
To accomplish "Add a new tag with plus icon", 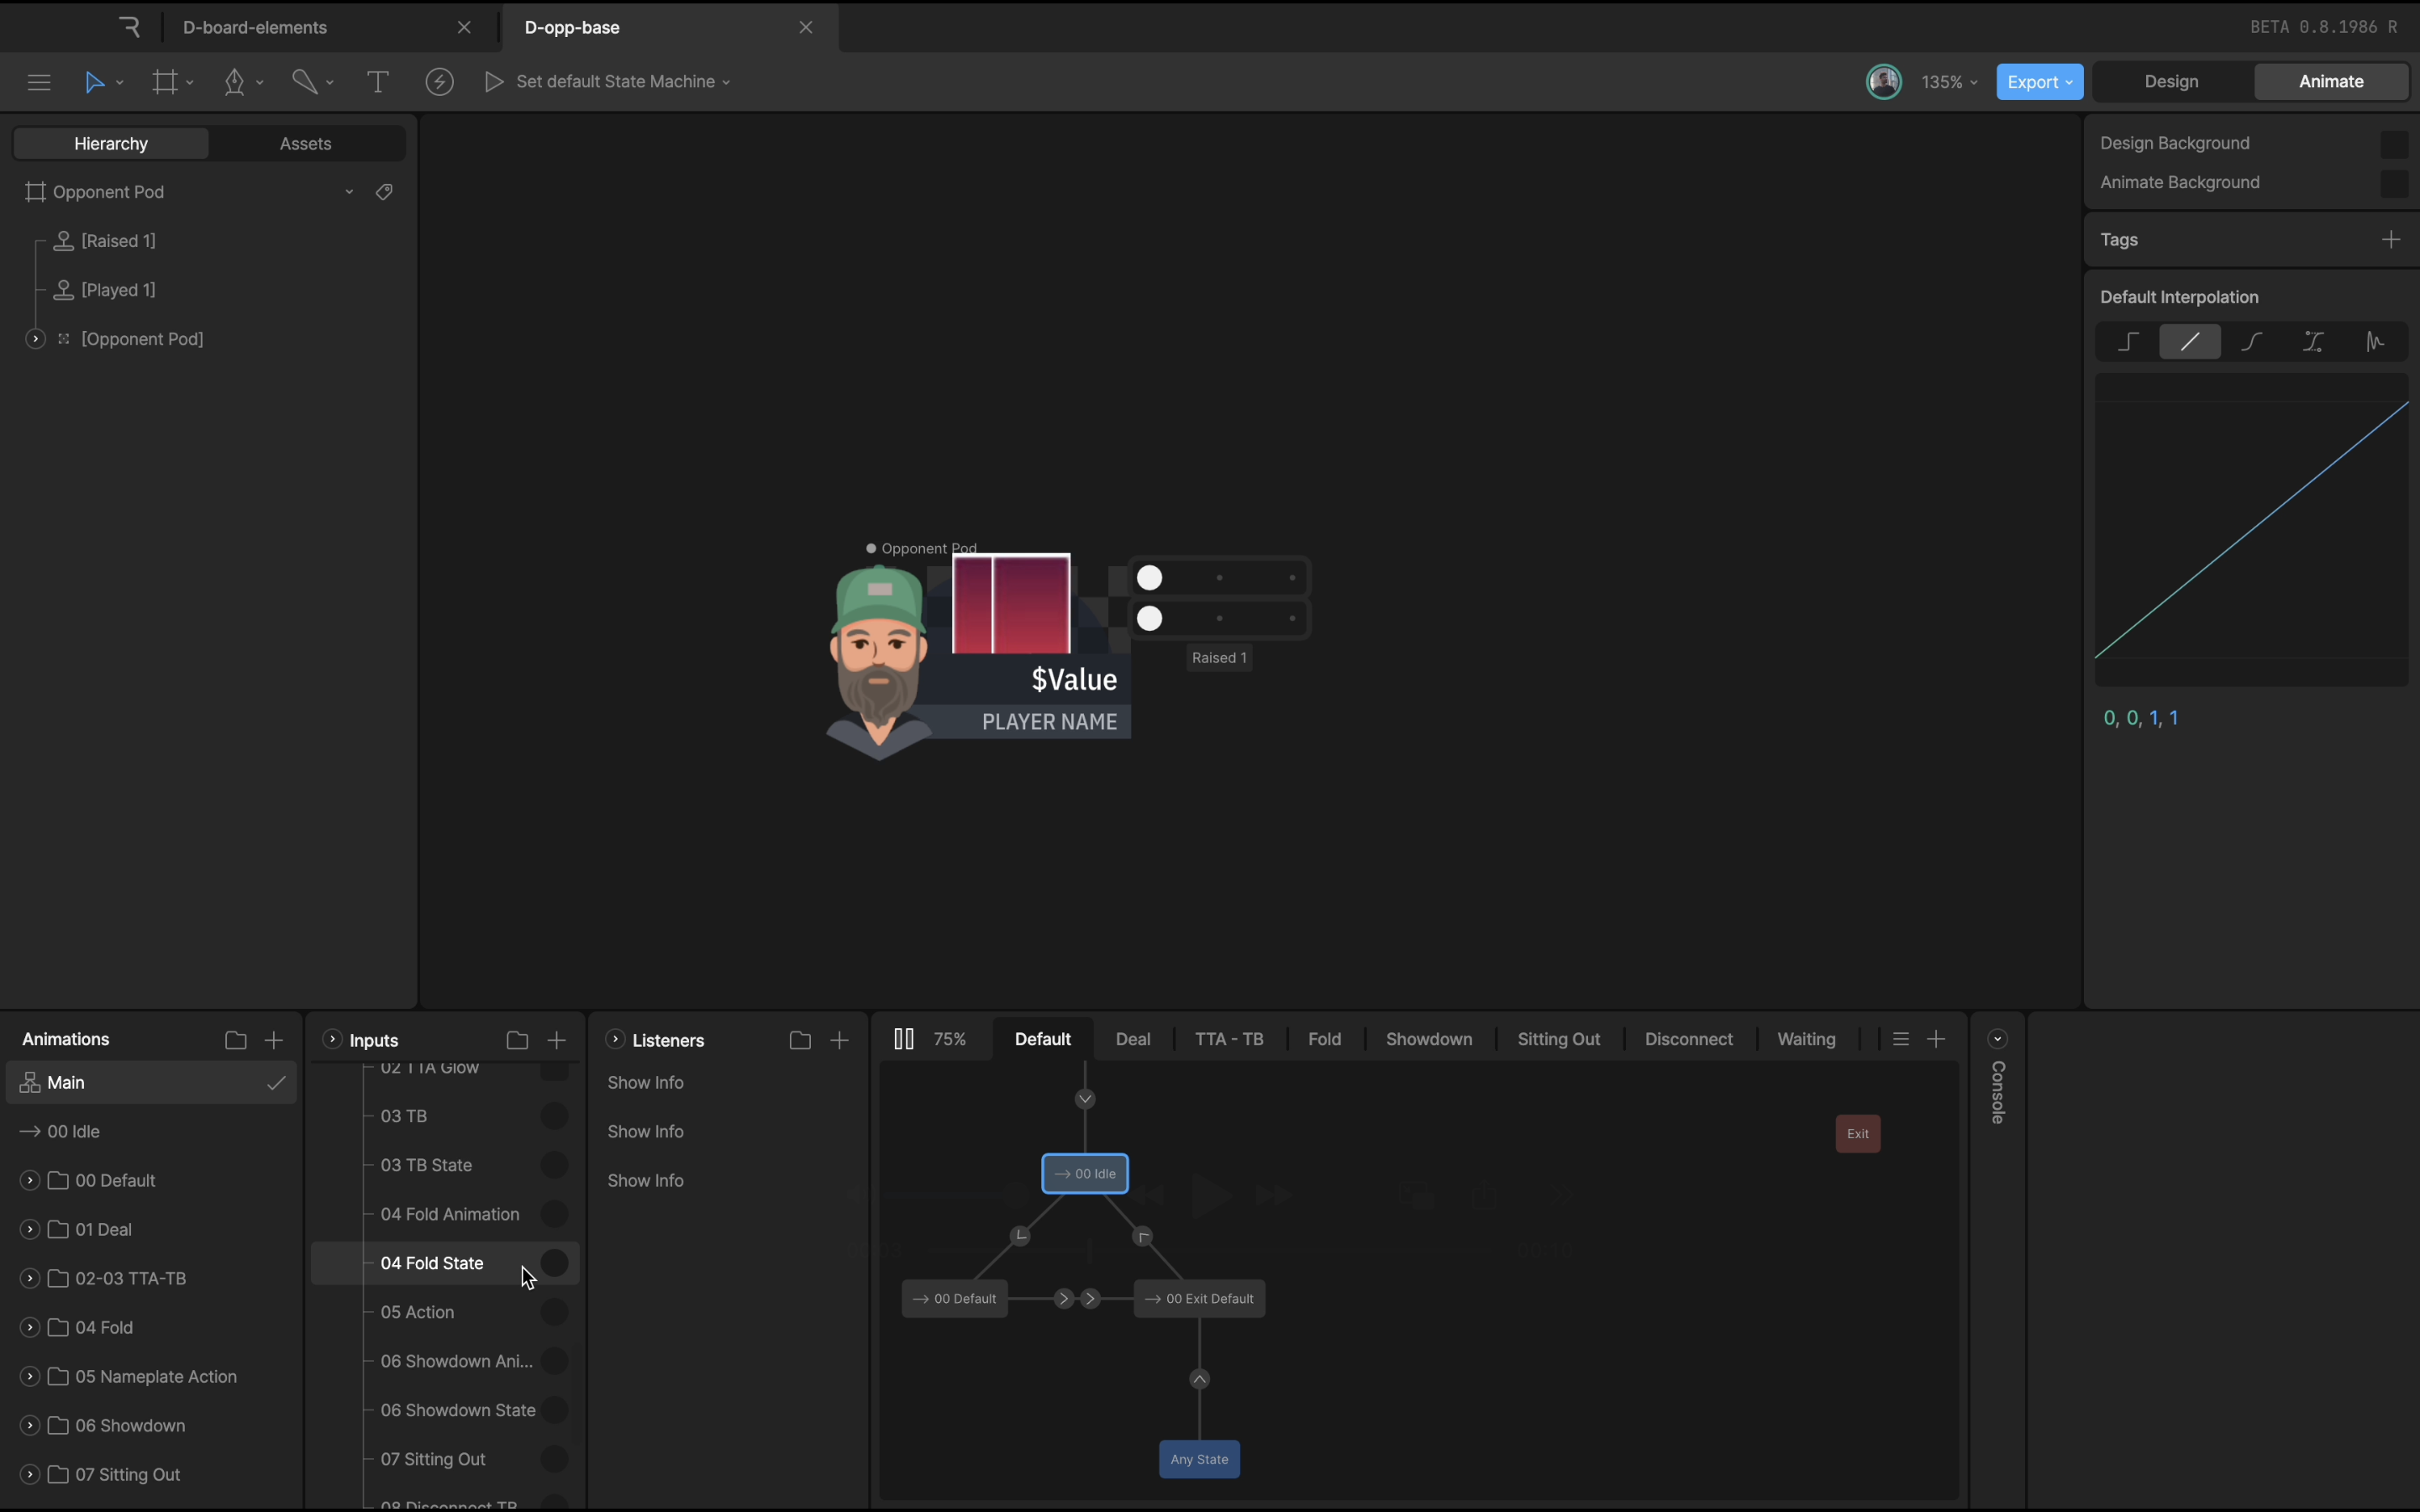I will point(2391,240).
